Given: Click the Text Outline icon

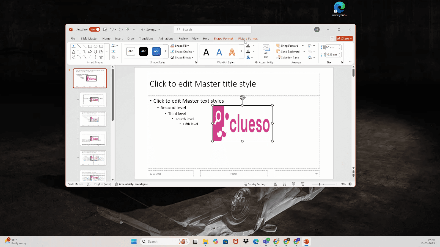Looking at the screenshot, I should (248, 52).
